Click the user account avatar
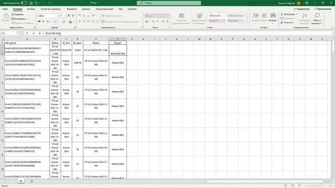The height and width of the screenshot is (188, 335). (x=299, y=3)
